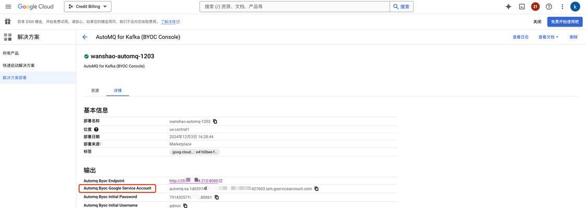Open Gemini sparkle assistant icon

click(x=508, y=7)
